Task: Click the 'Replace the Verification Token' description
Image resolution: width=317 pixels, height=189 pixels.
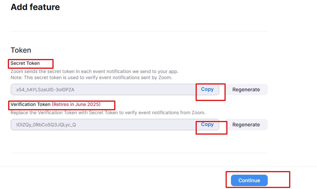Action: click(x=108, y=112)
